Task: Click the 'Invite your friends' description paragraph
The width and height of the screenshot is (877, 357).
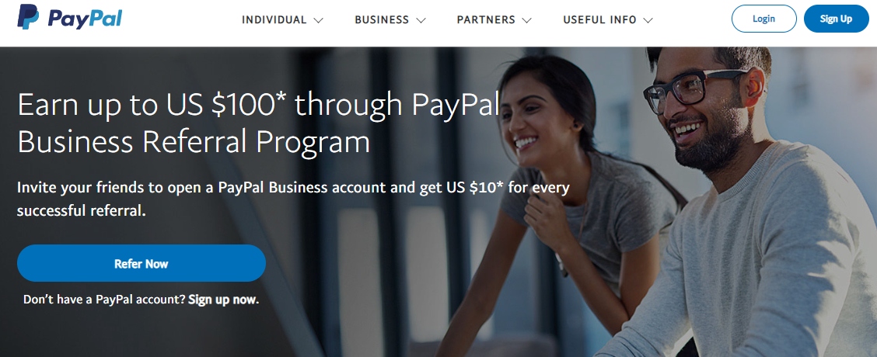Action: 293,199
